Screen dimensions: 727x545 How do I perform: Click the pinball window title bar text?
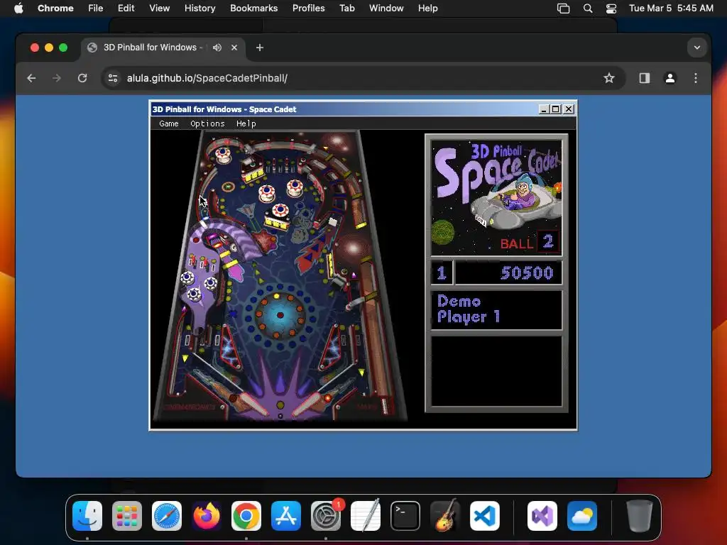click(224, 109)
